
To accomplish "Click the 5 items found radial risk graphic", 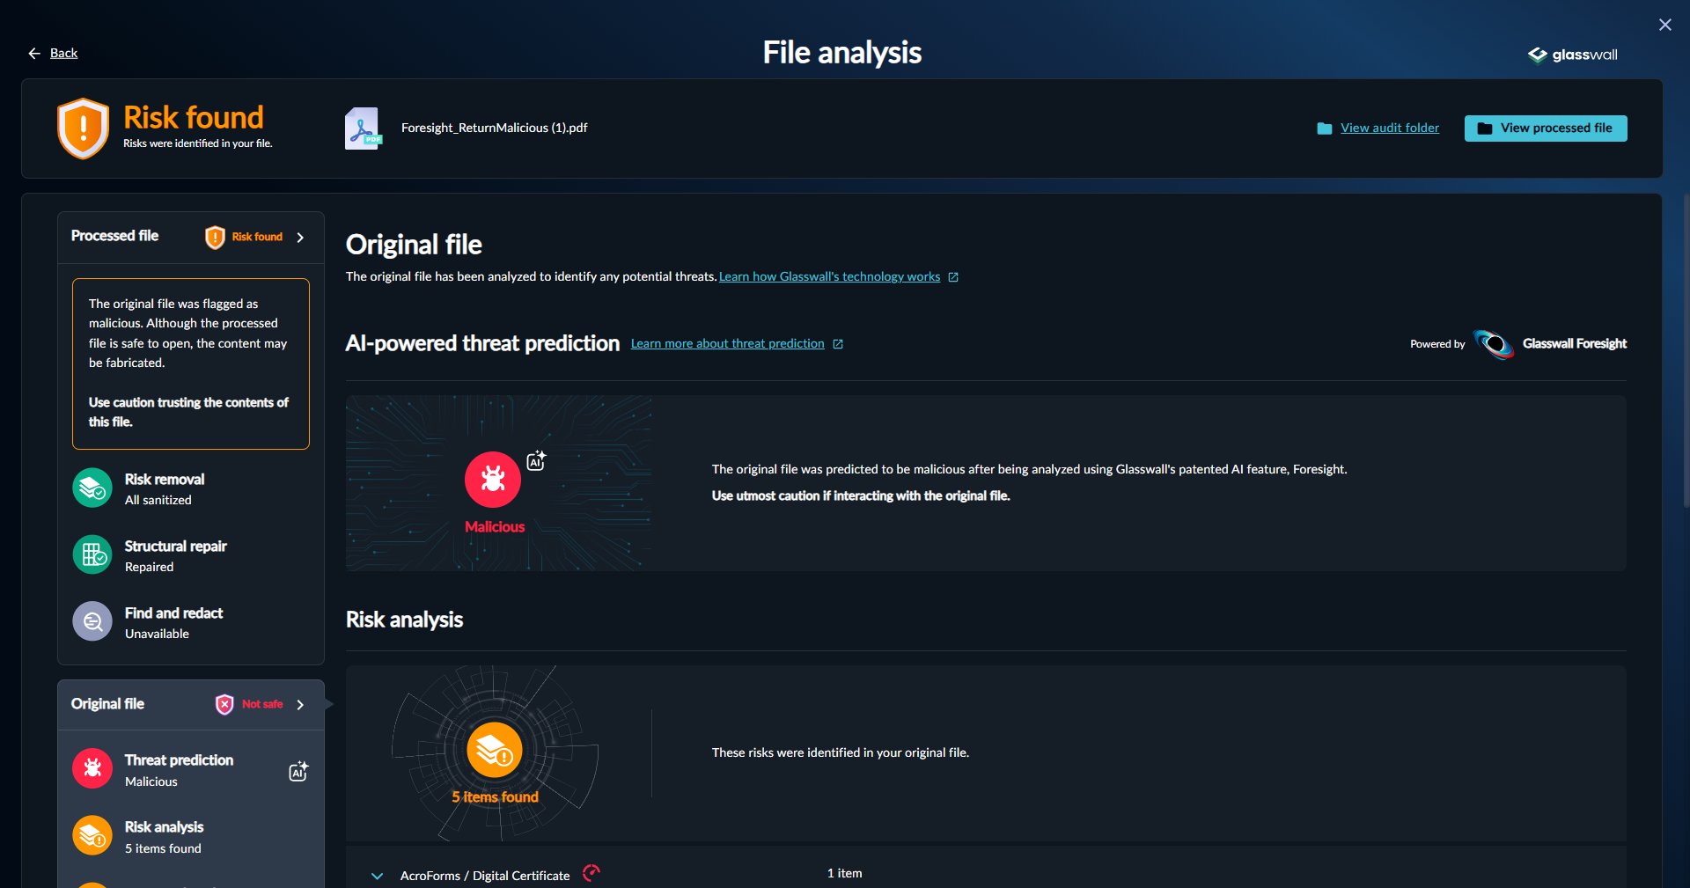I will (495, 750).
